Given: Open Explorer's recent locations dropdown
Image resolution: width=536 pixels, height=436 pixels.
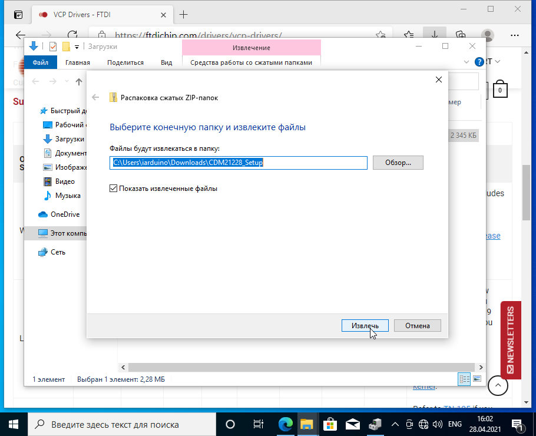Looking at the screenshot, I should tap(67, 81).
